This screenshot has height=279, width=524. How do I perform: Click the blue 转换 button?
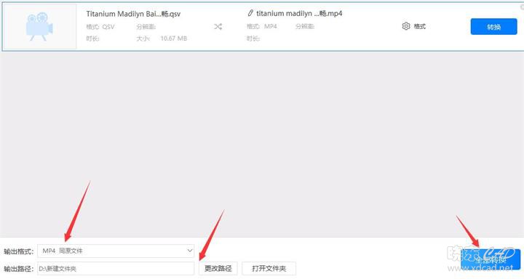[x=493, y=27]
